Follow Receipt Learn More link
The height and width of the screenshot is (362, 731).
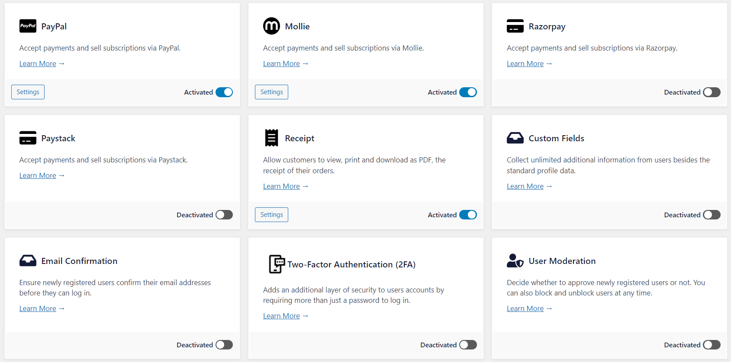coord(281,186)
